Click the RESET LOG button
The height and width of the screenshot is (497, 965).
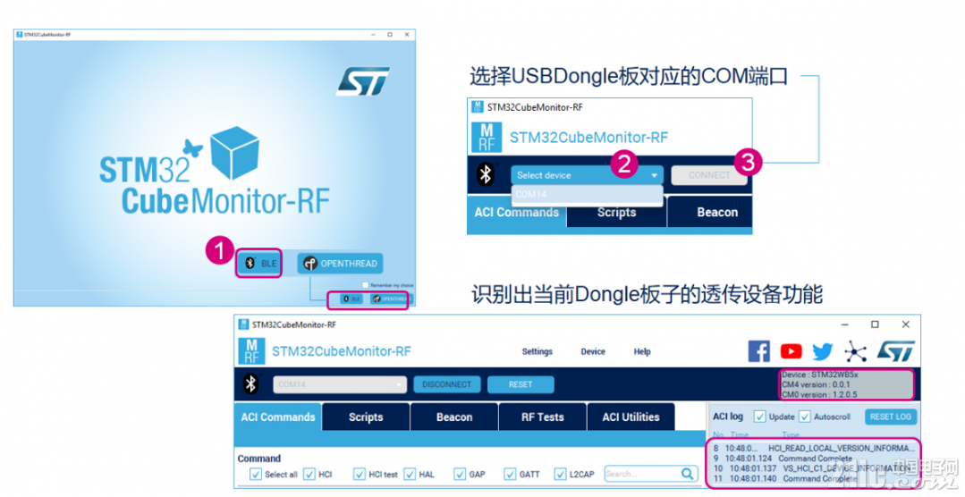pos(891,417)
